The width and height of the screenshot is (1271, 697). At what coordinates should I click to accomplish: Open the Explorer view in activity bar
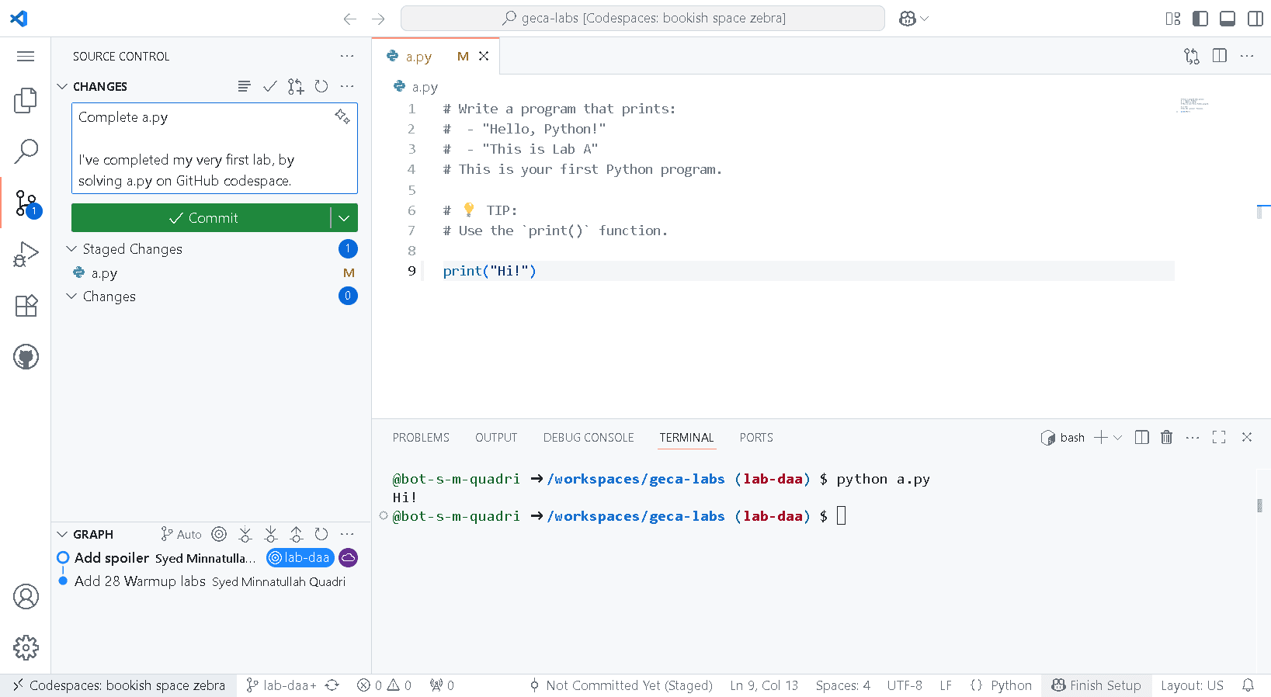coord(26,100)
